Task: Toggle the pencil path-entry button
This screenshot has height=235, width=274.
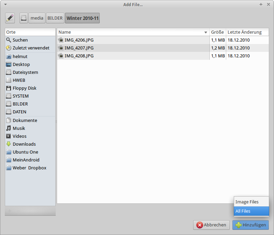Action: point(10,18)
